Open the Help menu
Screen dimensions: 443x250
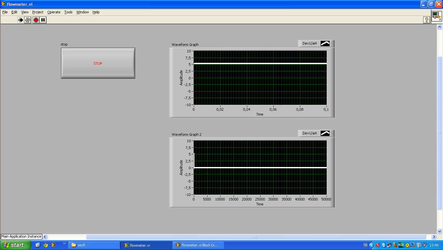tap(96, 12)
